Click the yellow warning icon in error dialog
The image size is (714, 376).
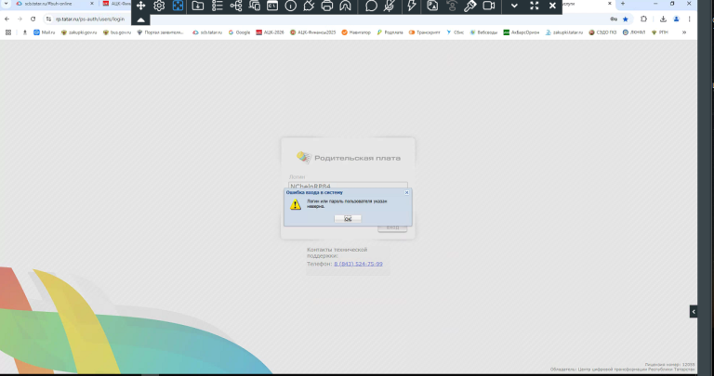click(x=296, y=204)
